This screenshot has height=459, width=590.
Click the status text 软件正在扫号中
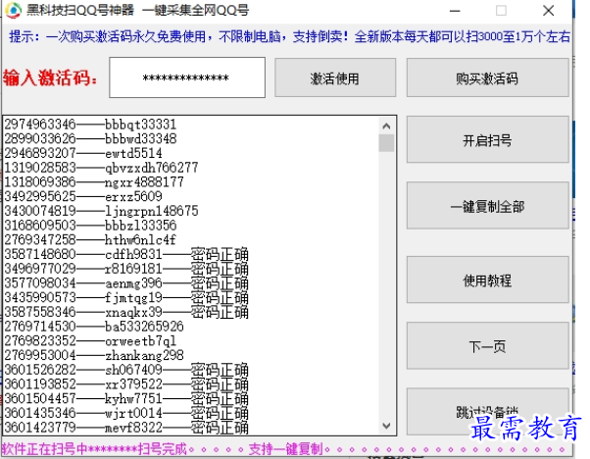coord(44,449)
